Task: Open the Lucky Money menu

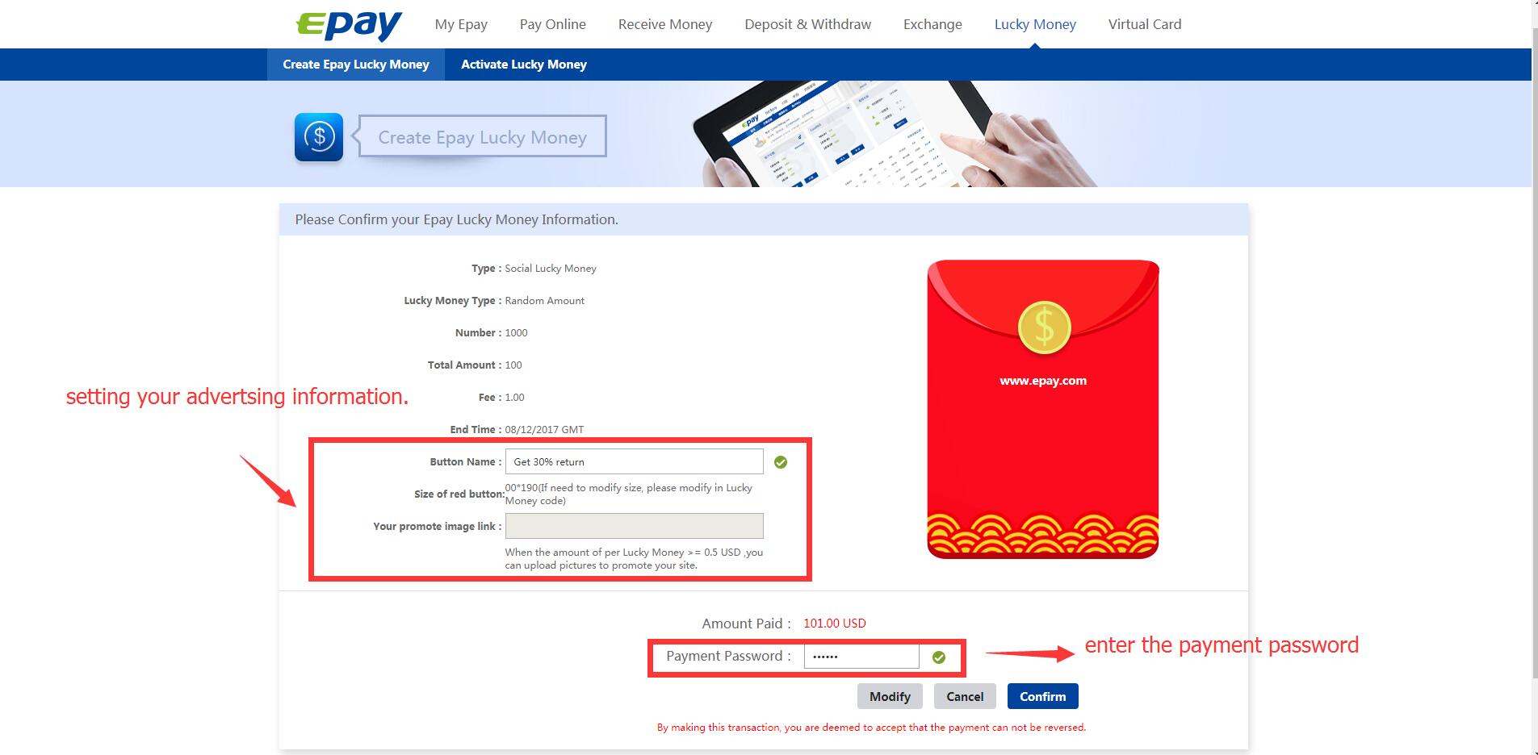Action: click(x=1035, y=24)
